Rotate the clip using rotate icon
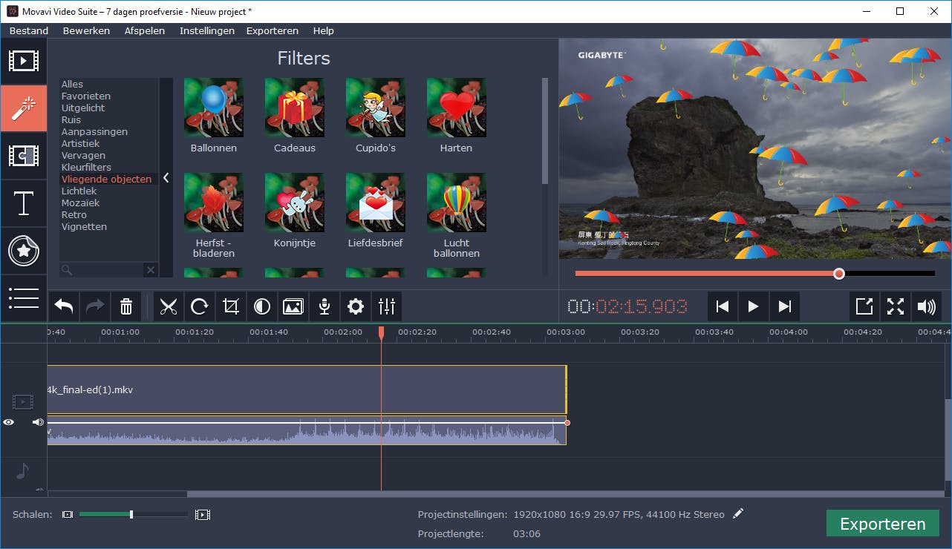The image size is (952, 549). (200, 306)
